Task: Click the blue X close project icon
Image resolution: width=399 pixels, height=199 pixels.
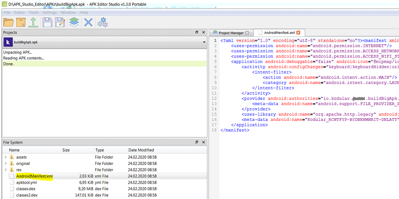Action: pyautogui.click(x=88, y=22)
